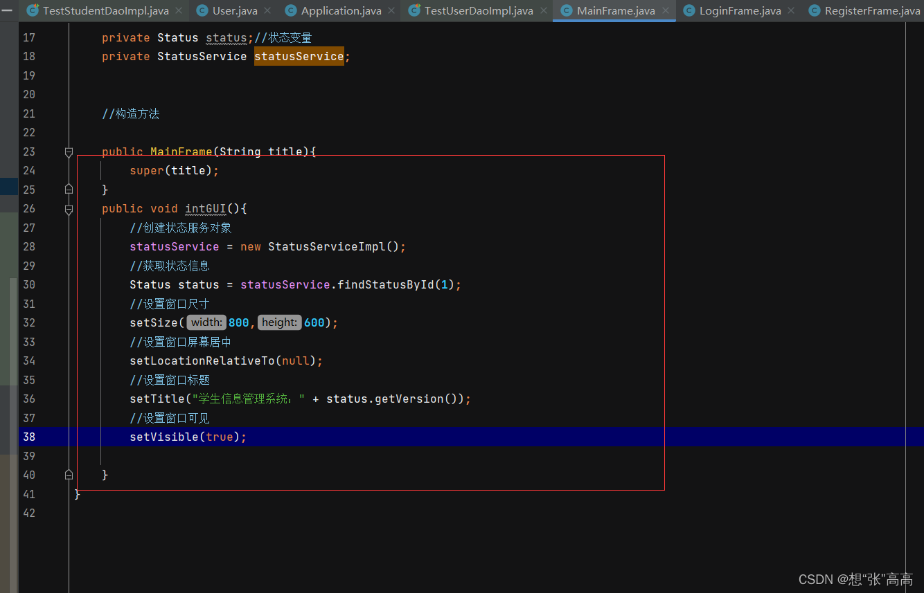Click the Application.java tab class icon

pyautogui.click(x=291, y=10)
